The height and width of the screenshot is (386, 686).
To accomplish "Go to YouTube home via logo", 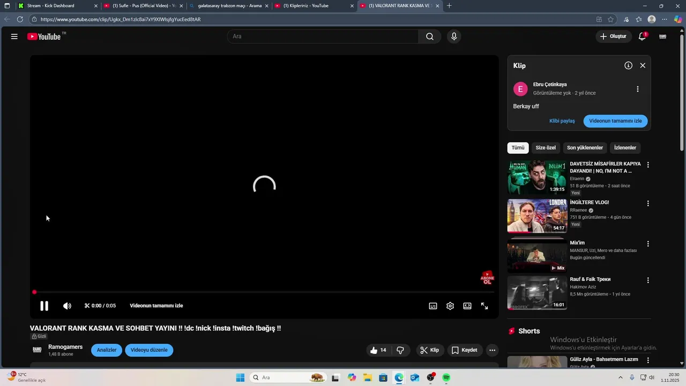I will (44, 36).
